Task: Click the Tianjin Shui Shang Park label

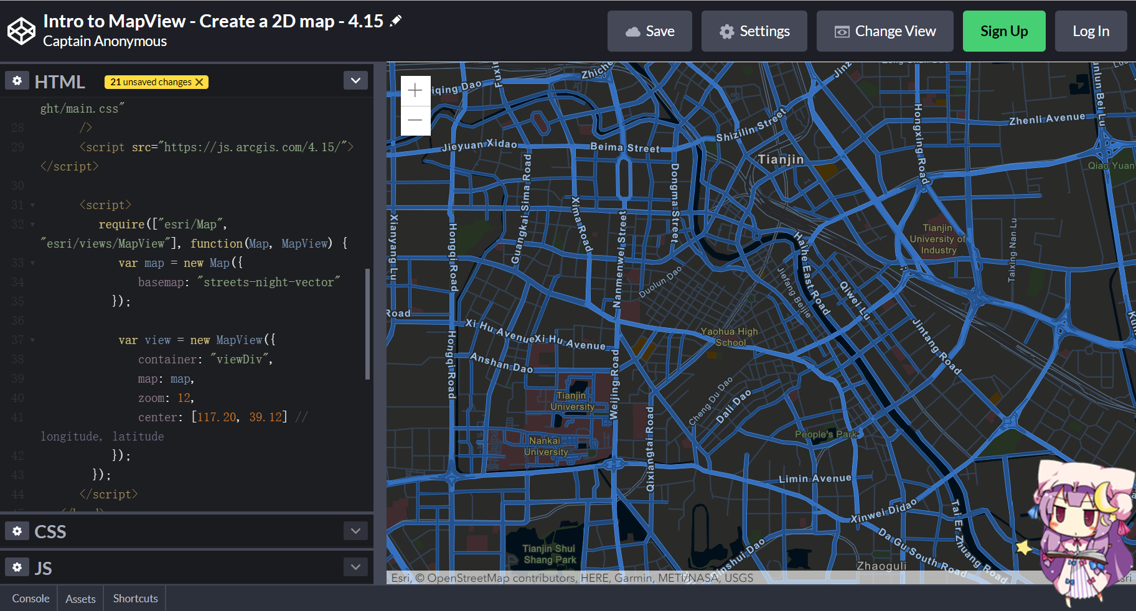Action: (549, 554)
